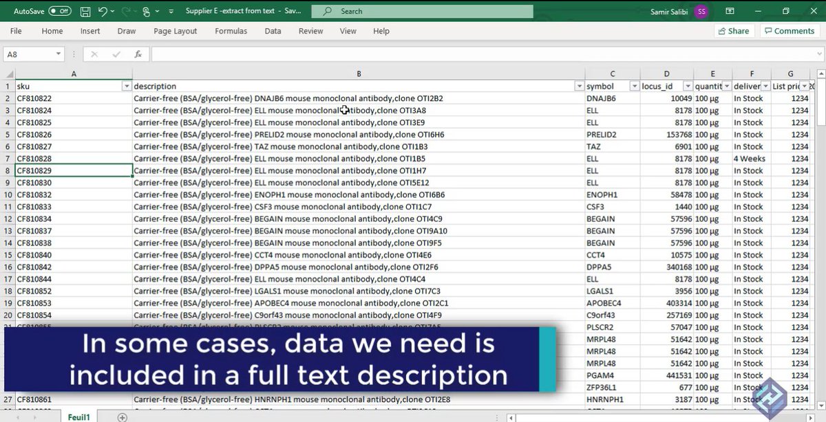Click the Insert Function fx icon
The image size is (826, 422).
(138, 54)
